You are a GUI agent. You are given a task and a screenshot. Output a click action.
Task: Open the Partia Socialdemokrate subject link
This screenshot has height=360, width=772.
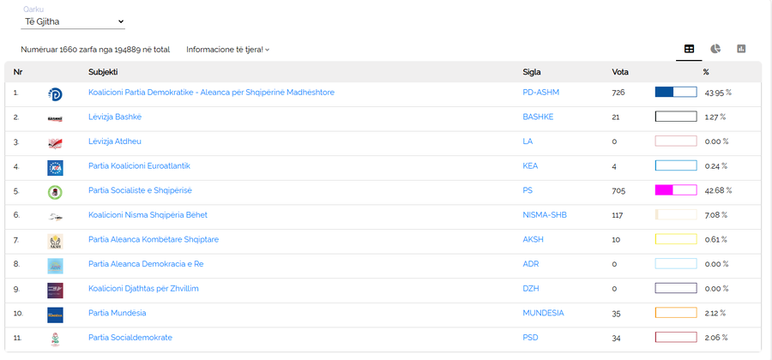coord(130,338)
